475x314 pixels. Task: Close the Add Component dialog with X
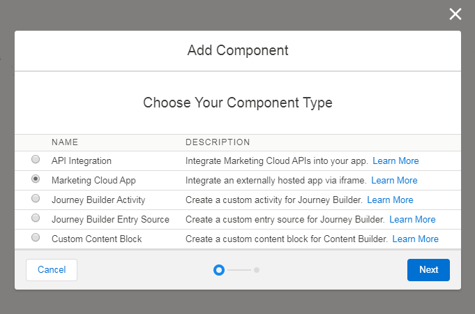click(x=455, y=14)
